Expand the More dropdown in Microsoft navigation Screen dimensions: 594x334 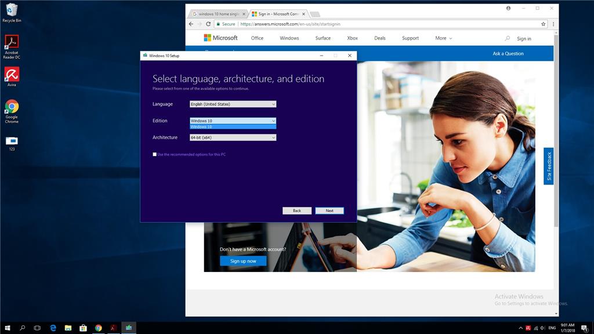(x=444, y=38)
